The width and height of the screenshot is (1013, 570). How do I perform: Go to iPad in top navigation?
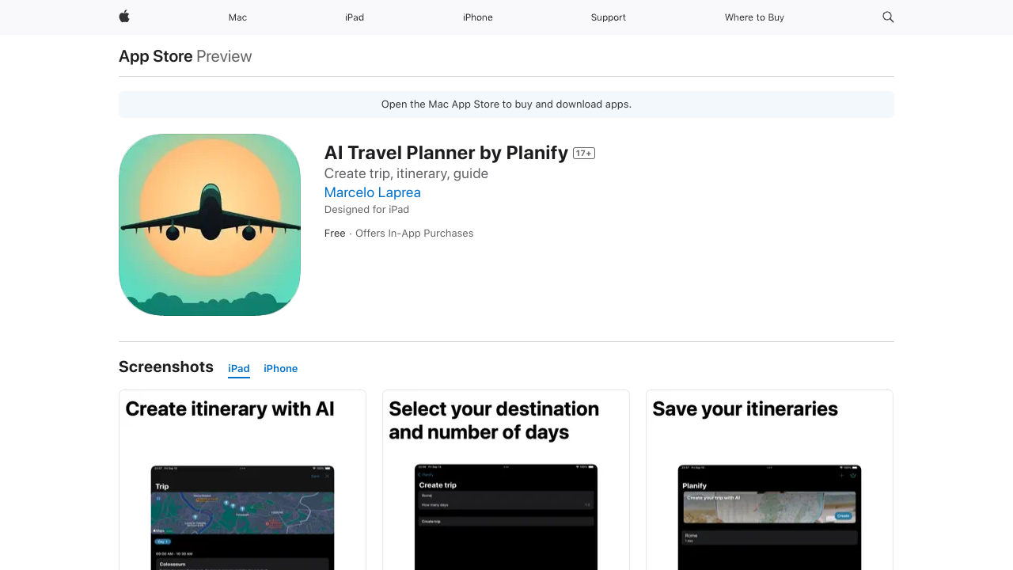(x=355, y=17)
